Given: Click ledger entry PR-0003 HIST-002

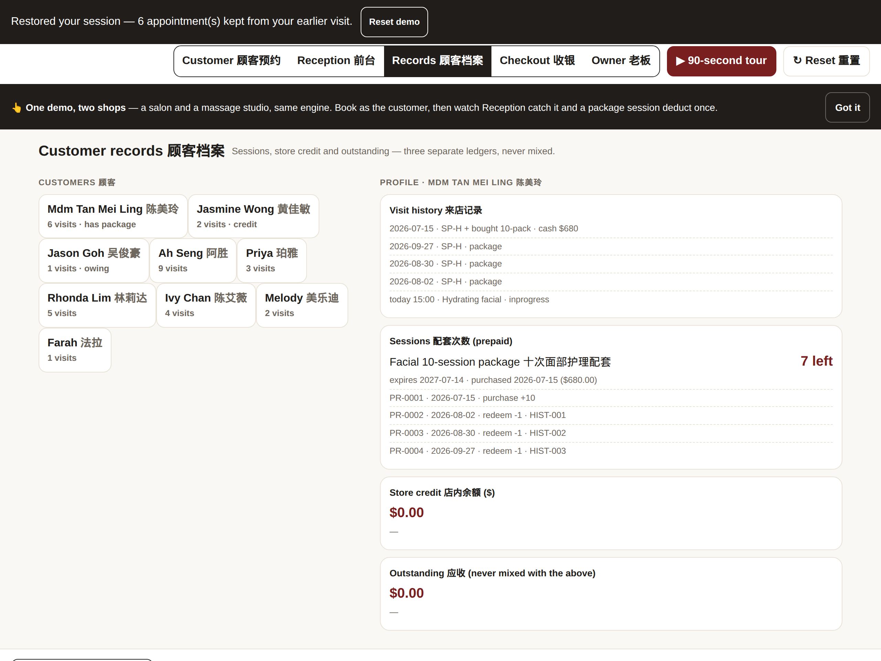Looking at the screenshot, I should point(611,433).
